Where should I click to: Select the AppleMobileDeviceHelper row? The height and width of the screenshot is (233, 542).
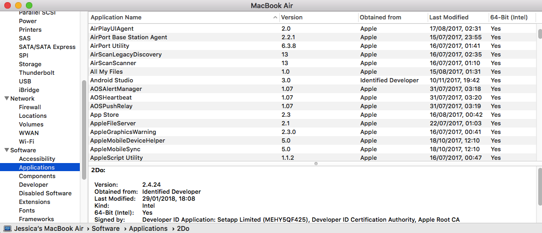pyautogui.click(x=312, y=140)
